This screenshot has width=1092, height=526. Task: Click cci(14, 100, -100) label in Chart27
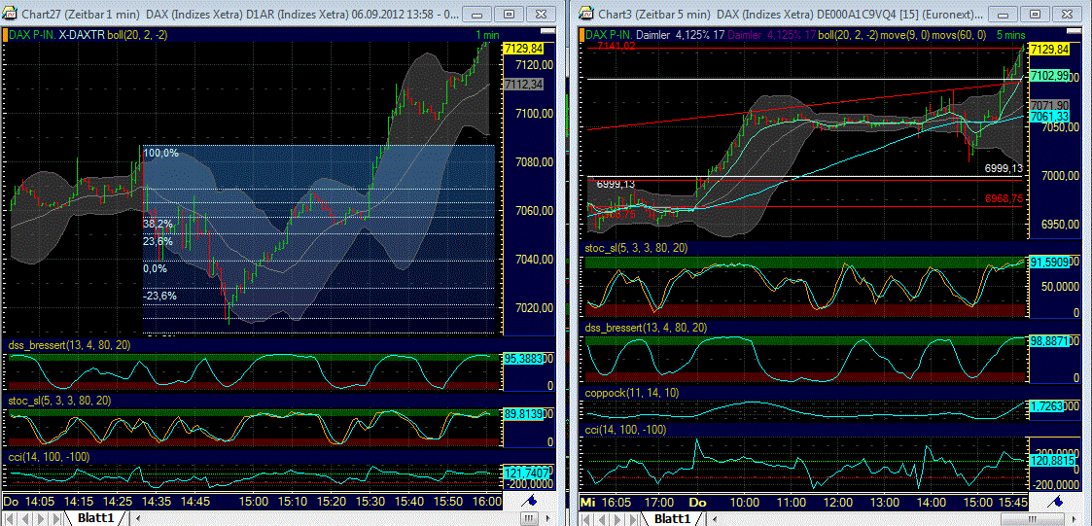point(49,456)
